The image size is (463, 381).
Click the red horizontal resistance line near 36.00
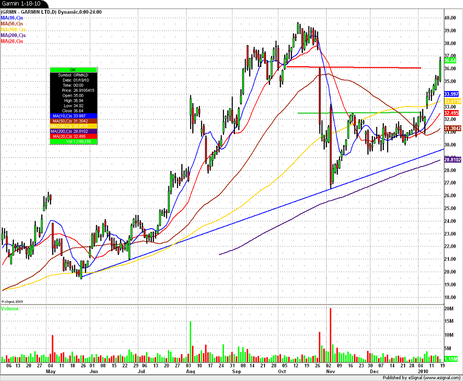(354, 68)
